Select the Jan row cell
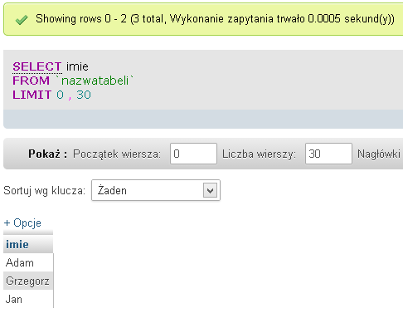The image size is (403, 318). tap(28, 299)
